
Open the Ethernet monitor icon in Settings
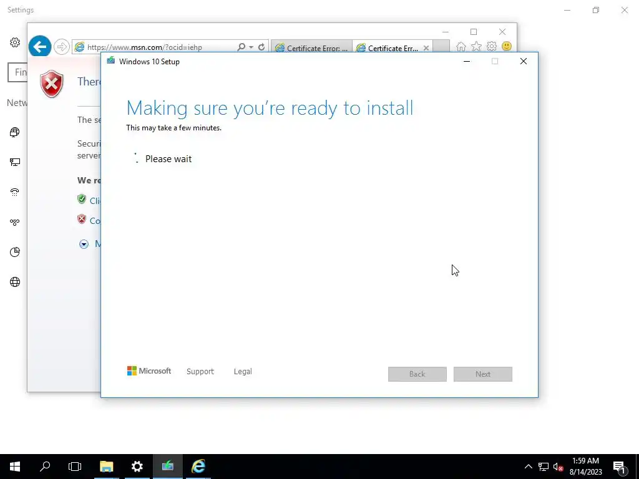(x=15, y=162)
